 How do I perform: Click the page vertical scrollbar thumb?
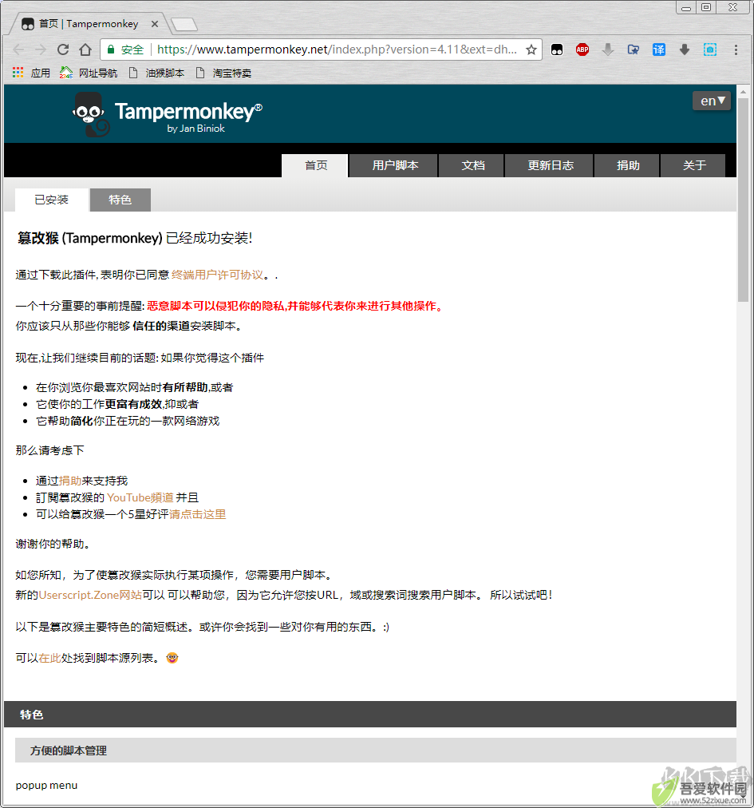pos(743,199)
